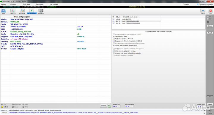Click the Стоп stop button
This screenshot has height=115, width=214.
coord(210,11)
